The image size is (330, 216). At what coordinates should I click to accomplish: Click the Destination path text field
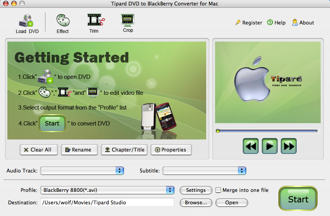click(x=107, y=202)
